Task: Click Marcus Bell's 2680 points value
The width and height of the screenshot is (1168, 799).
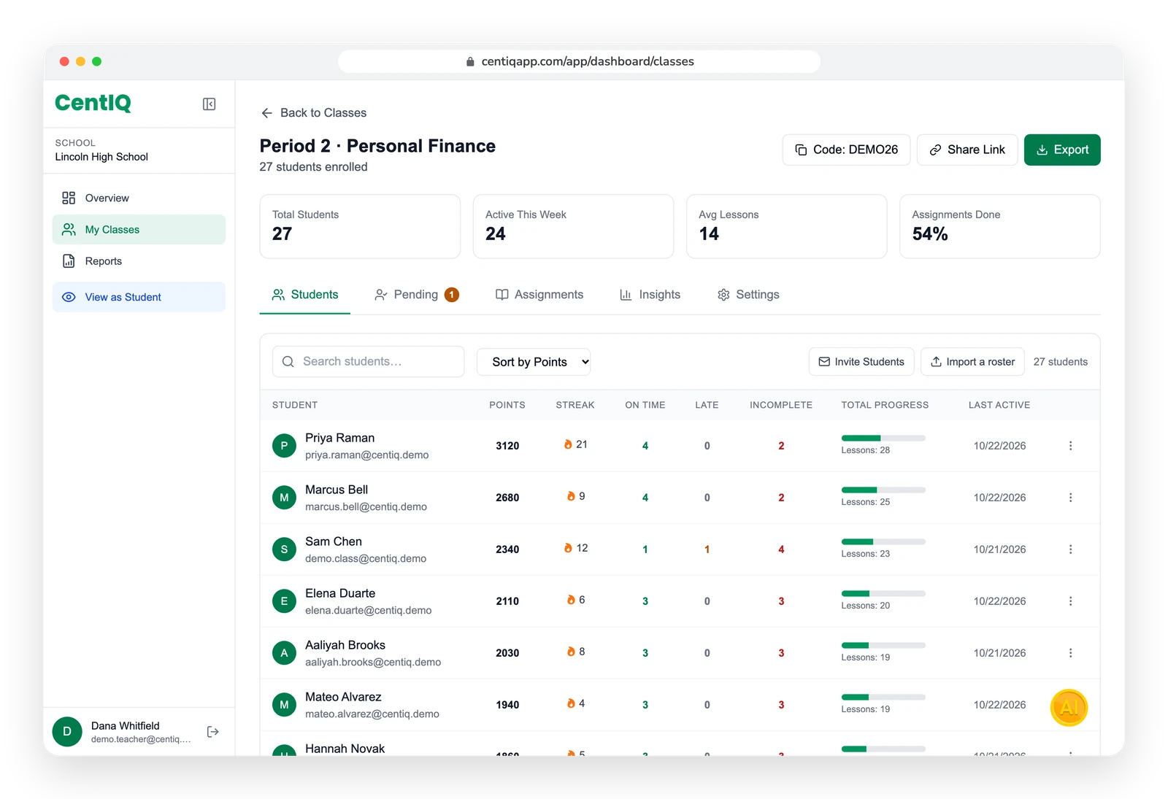Action: (507, 498)
